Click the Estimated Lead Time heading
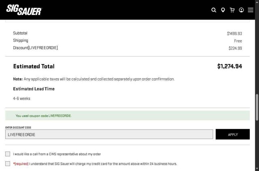The height and width of the screenshot is (171, 259). click(x=34, y=89)
